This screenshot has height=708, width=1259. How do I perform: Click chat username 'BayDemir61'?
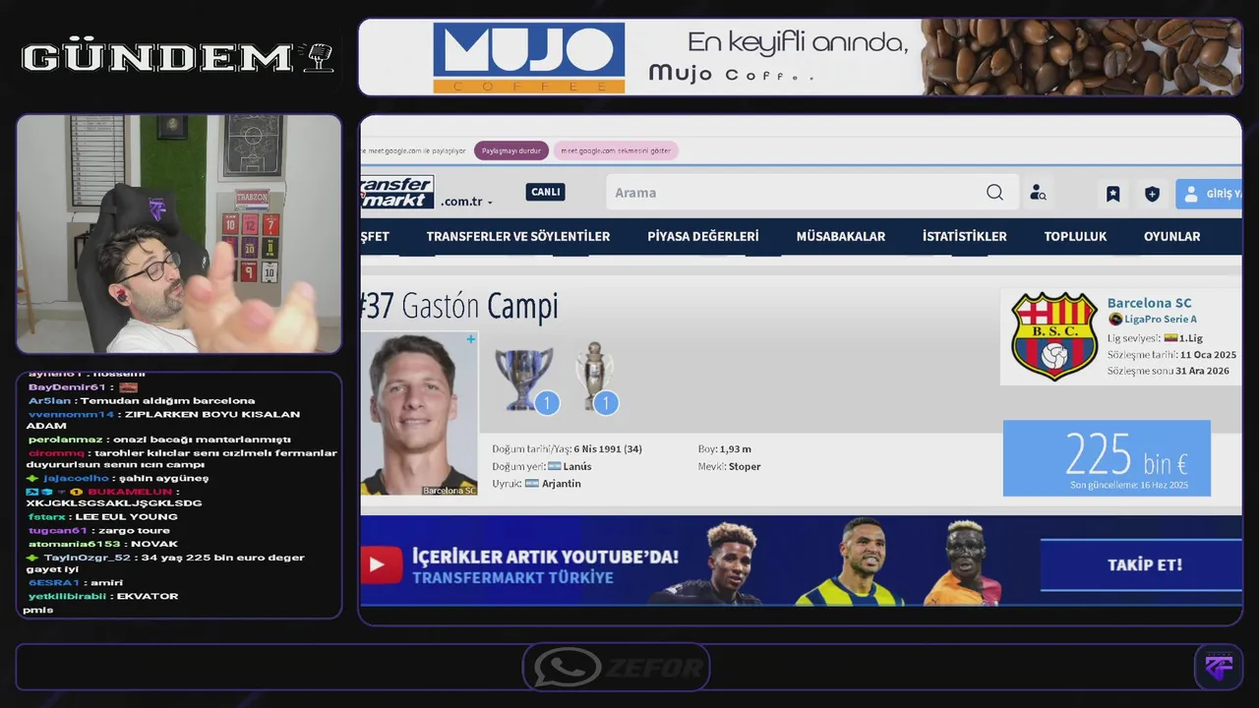(67, 386)
